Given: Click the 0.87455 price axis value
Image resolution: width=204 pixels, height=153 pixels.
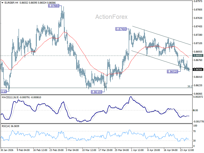Looking at the screenshot, I should (x=198, y=27).
